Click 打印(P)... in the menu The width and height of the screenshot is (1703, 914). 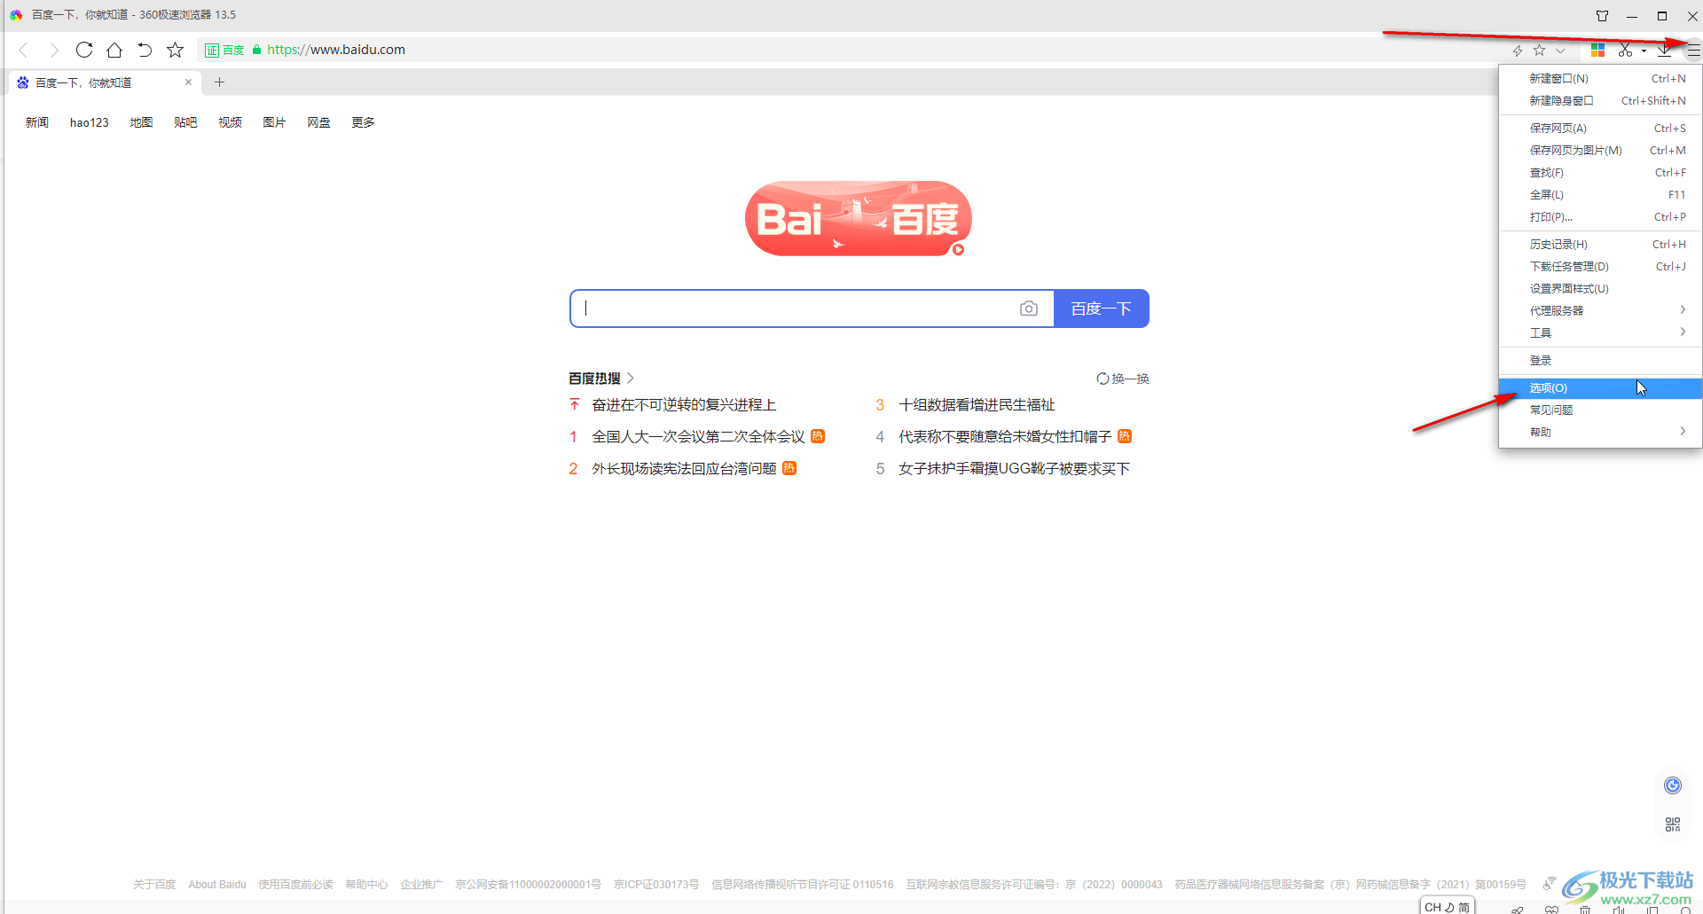point(1600,217)
